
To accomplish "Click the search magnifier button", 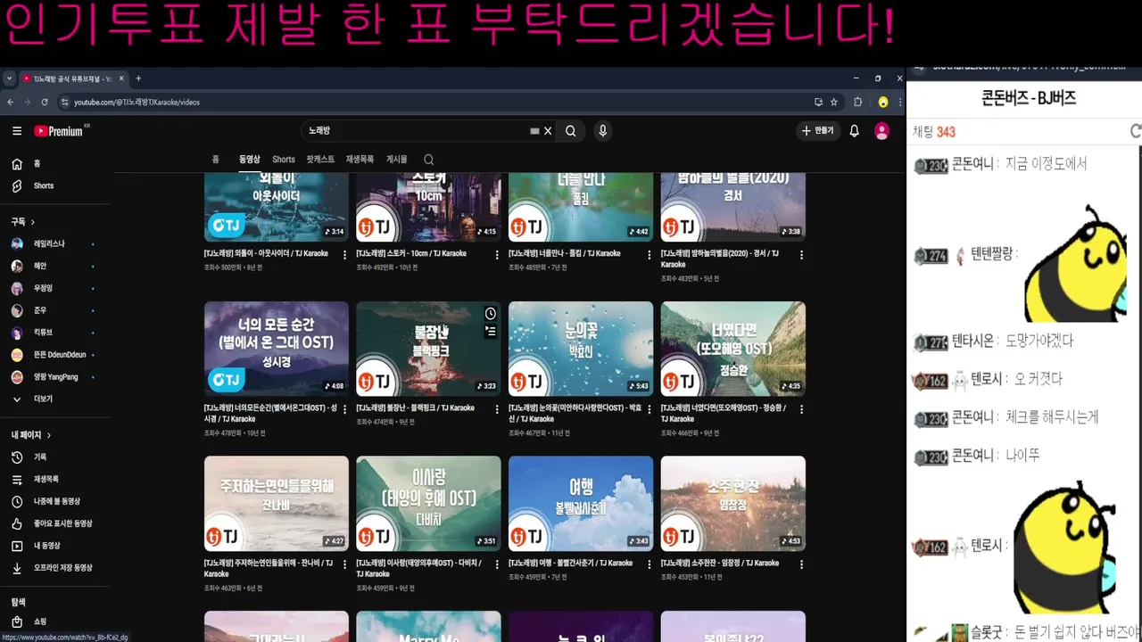I will pos(571,131).
